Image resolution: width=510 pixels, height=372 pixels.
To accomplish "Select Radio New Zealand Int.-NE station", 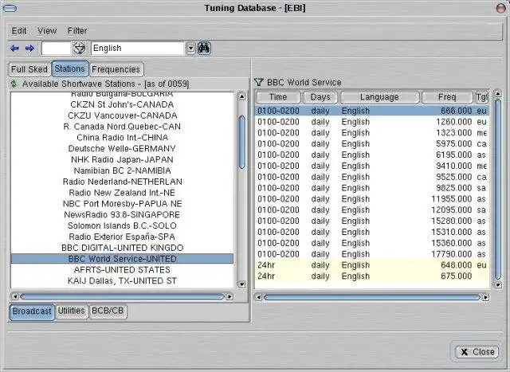I will pos(122,193).
